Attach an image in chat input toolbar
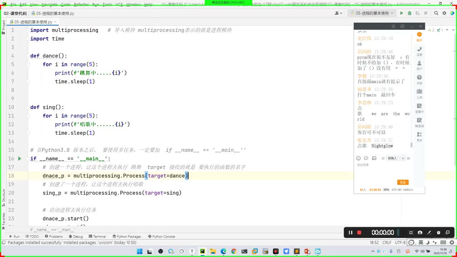The width and height of the screenshot is (457, 257). [x=374, y=158]
